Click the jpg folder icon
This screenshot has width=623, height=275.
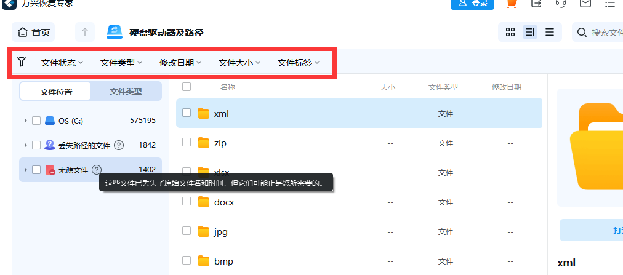204,231
